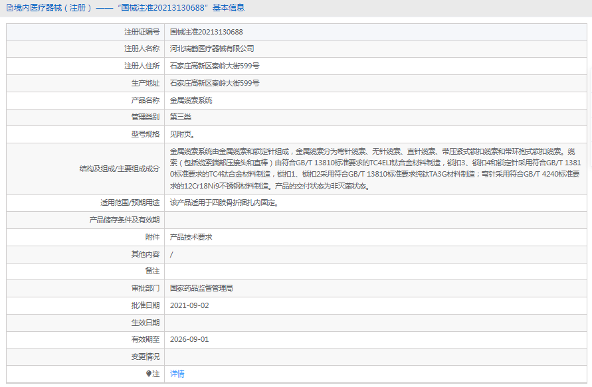Image resolution: width=592 pixels, height=387 pixels.
Task: Click the 结构及组成/主要组成成分 label
Action: [120, 169]
